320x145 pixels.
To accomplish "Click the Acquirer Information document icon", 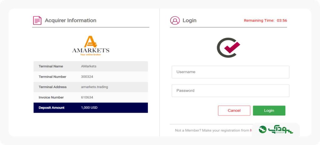I will tap(37, 20).
